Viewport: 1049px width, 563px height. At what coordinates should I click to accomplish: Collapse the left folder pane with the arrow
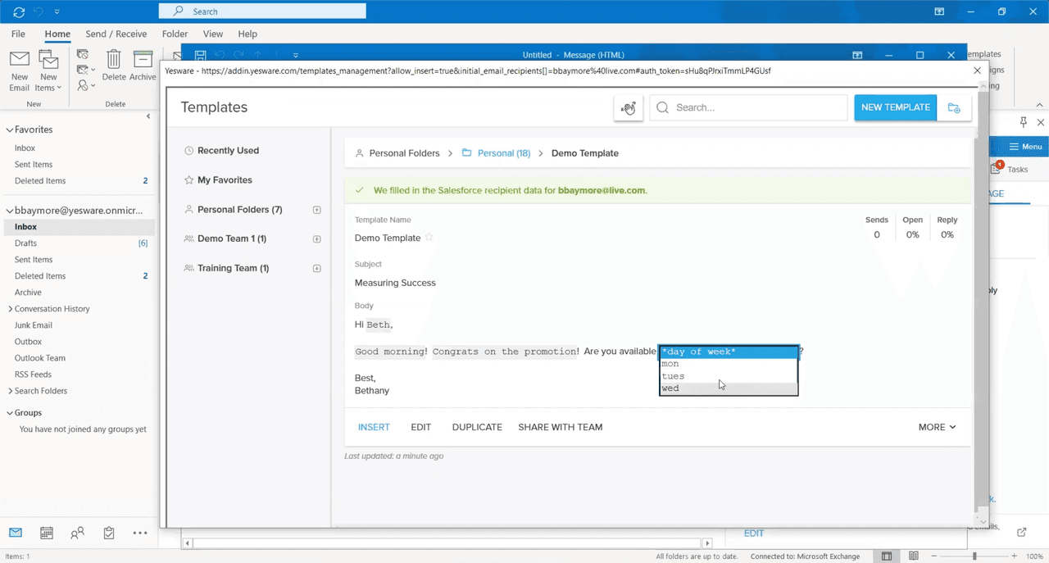tap(148, 116)
